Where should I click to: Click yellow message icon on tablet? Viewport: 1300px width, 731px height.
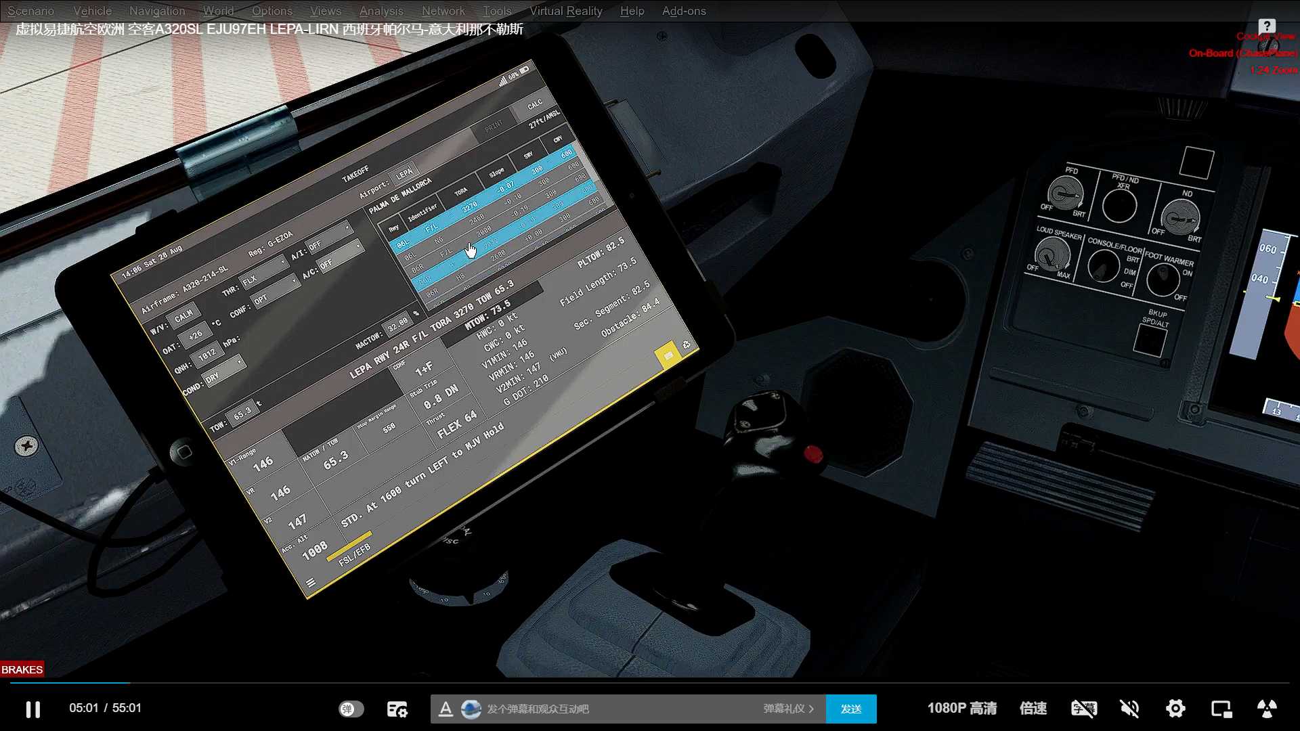(x=668, y=355)
